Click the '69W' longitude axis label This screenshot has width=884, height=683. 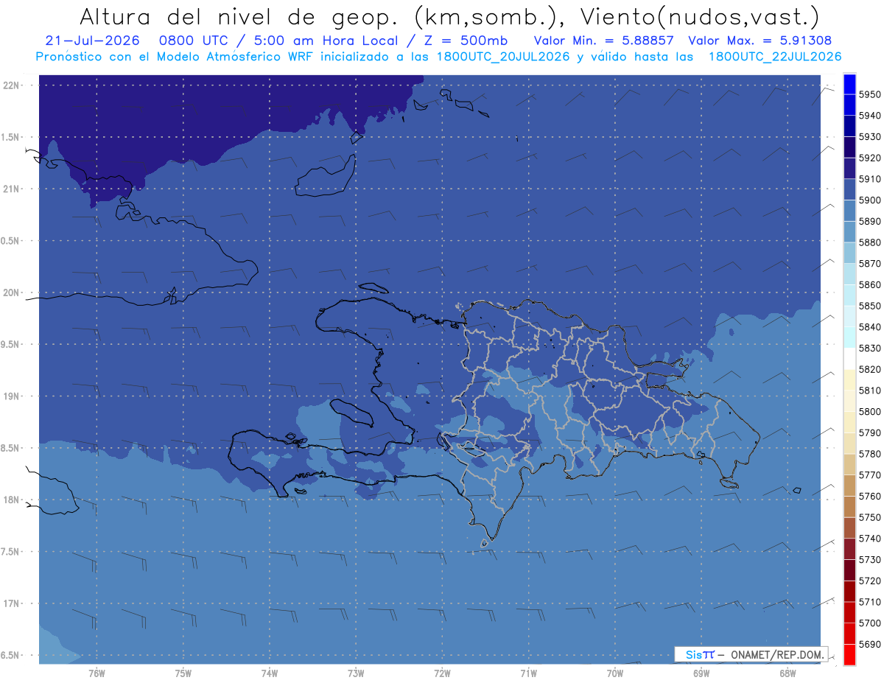pyautogui.click(x=701, y=673)
